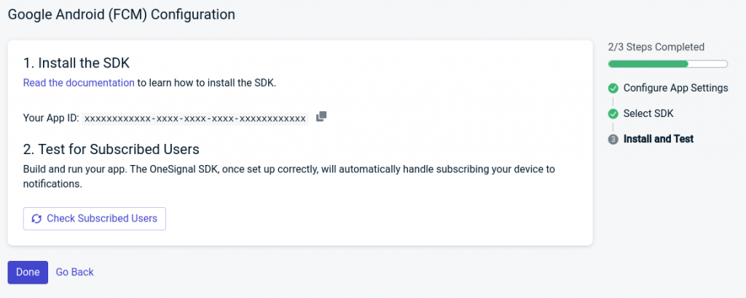This screenshot has width=746, height=298.
Task: Go to the Select SDK step
Action: [648, 113]
